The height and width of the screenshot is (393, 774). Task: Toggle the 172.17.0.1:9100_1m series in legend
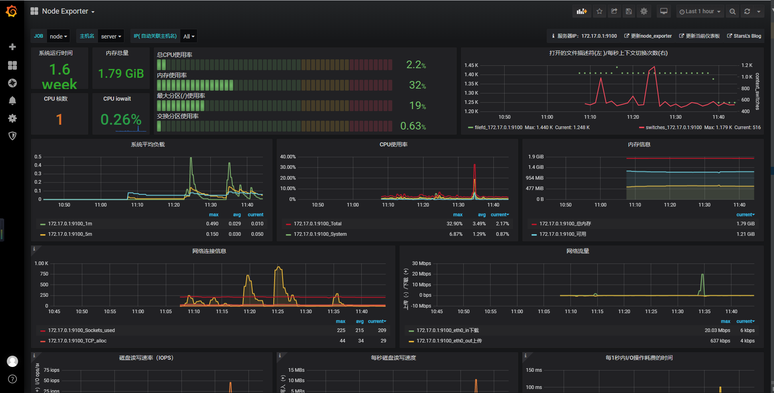70,224
